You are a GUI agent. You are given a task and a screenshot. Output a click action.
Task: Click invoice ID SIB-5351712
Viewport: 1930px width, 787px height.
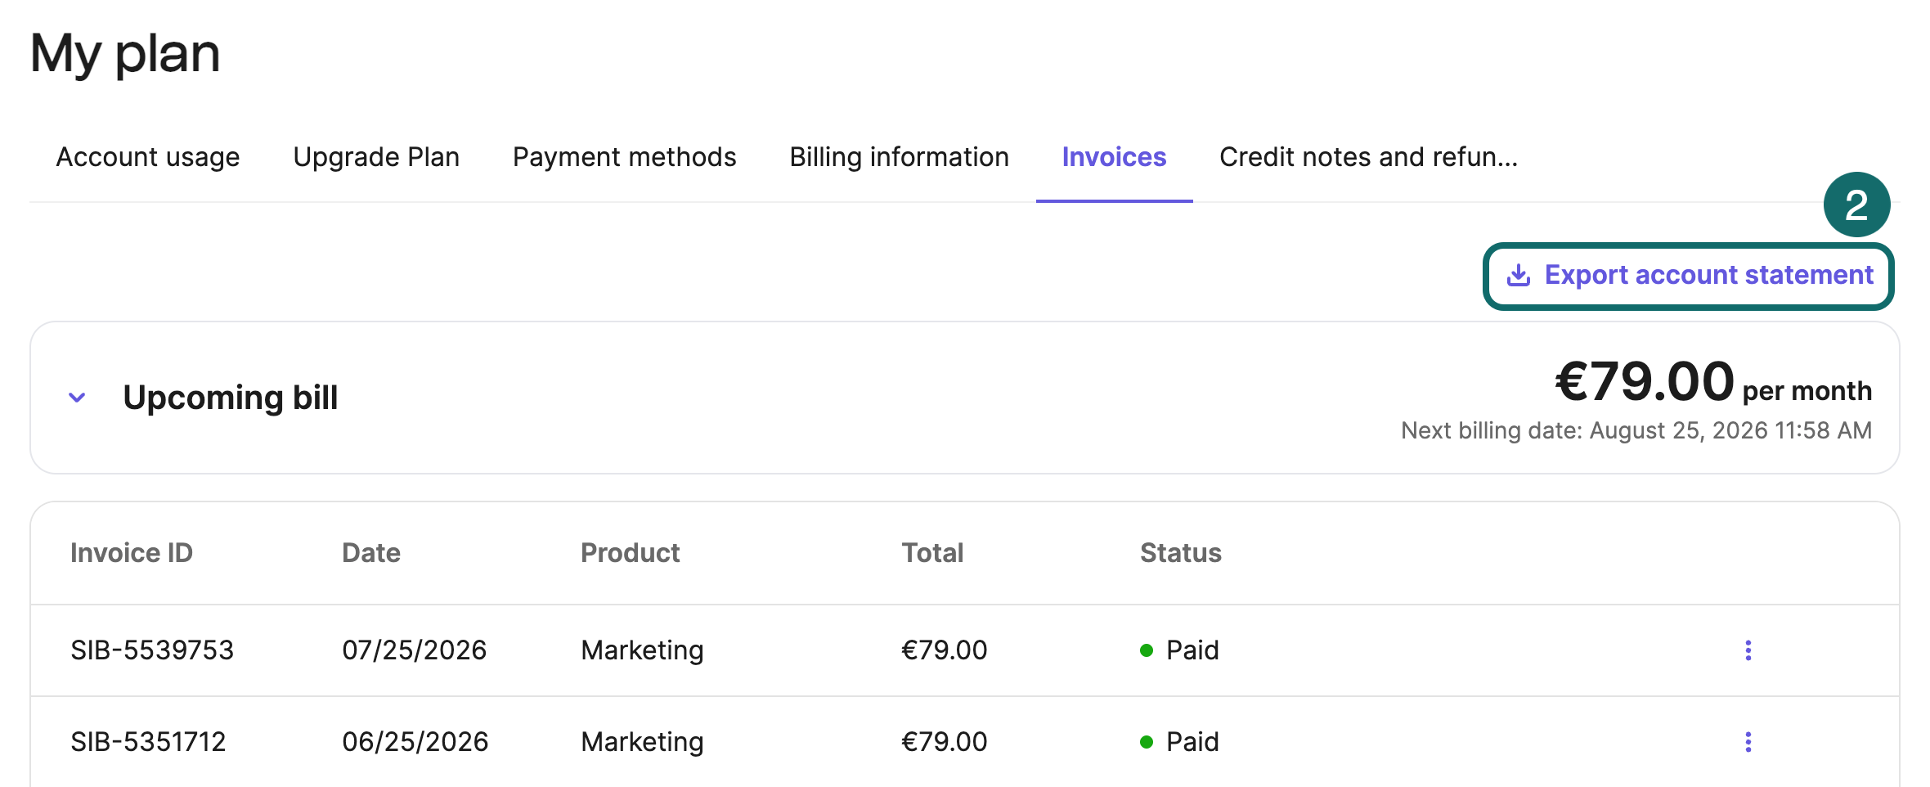coord(148,742)
